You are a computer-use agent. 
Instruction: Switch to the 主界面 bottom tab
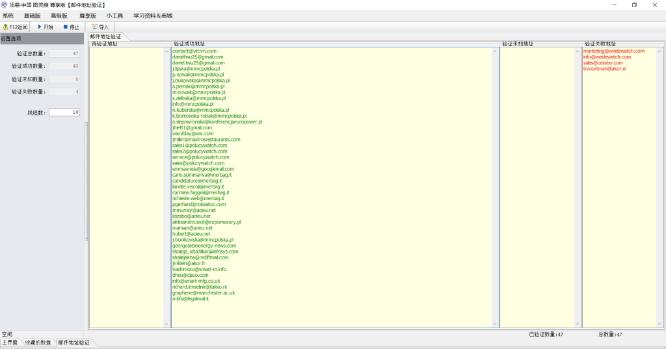10,342
